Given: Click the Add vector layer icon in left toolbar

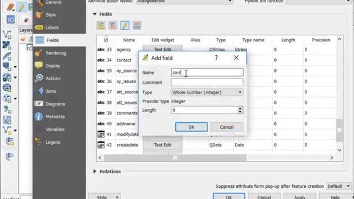Looking at the screenshot, I should click(7, 35).
